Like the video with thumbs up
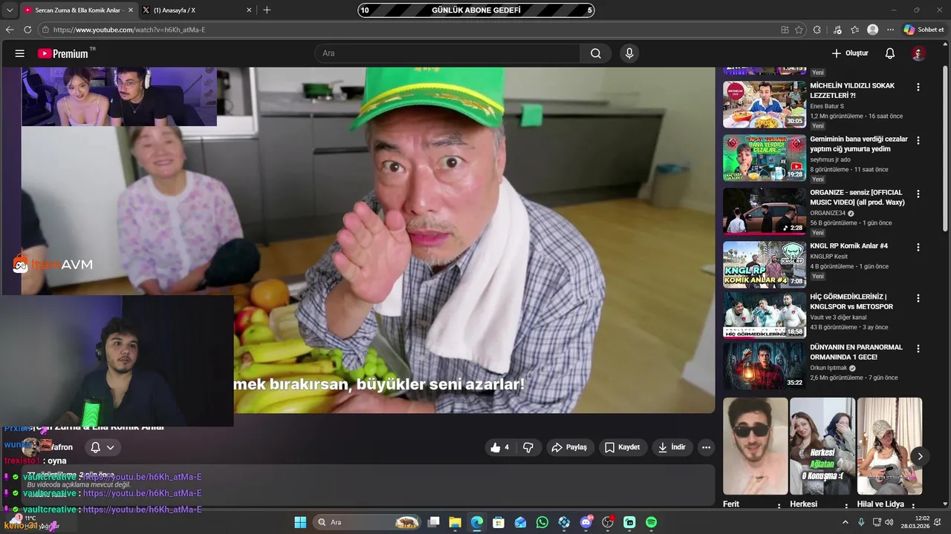Image resolution: width=951 pixels, height=534 pixels. tap(499, 447)
